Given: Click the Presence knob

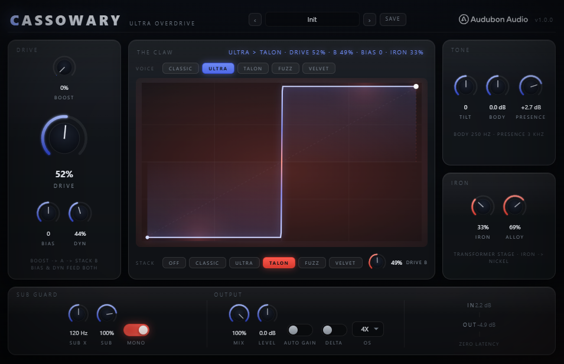Looking at the screenshot, I should [x=530, y=86].
